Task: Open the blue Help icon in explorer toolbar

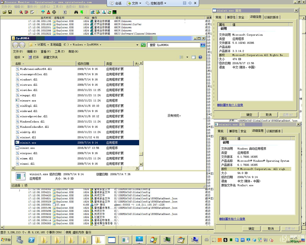Action: click(200, 57)
